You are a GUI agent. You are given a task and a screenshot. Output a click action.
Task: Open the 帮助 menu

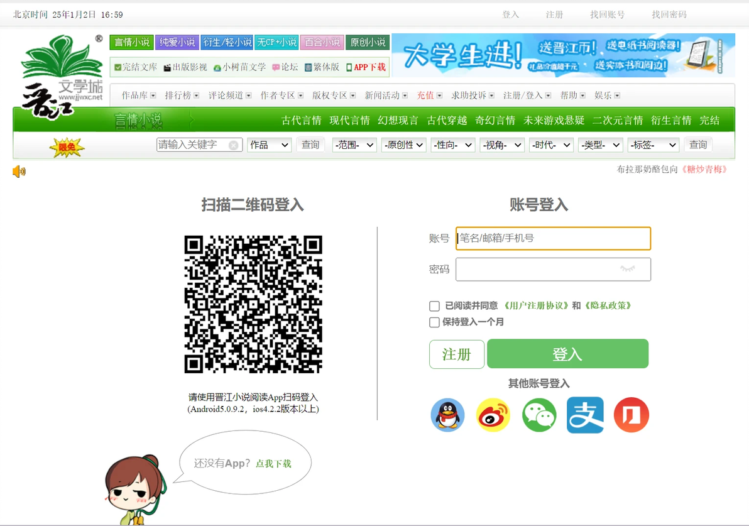pos(572,96)
